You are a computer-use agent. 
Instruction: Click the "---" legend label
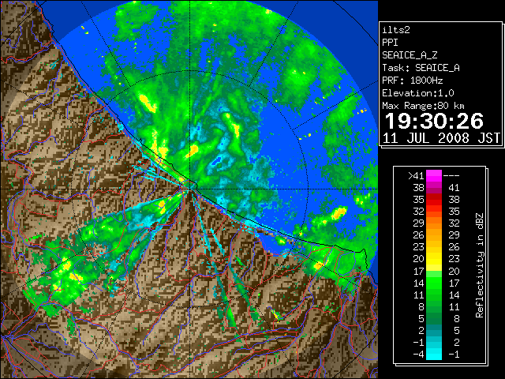(451, 176)
